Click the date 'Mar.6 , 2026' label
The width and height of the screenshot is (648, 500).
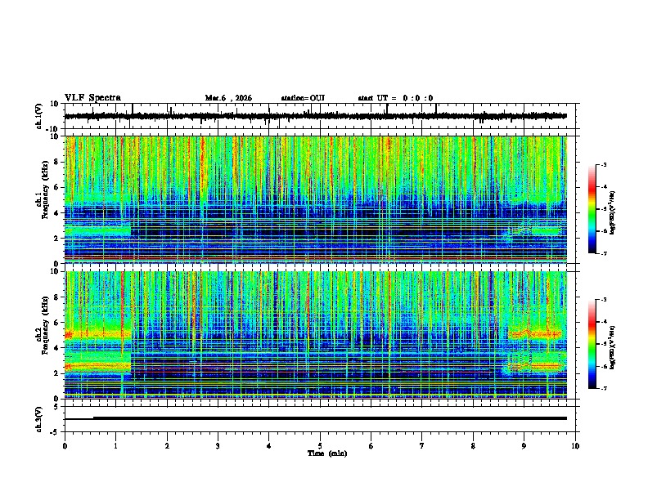coord(228,98)
